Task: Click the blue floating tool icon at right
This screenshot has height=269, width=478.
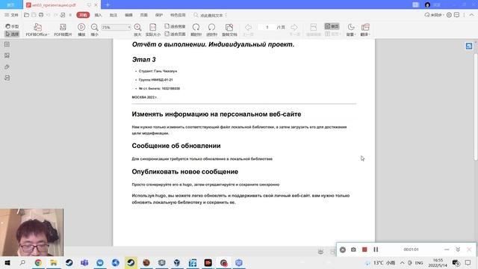Action: pyautogui.click(x=469, y=46)
